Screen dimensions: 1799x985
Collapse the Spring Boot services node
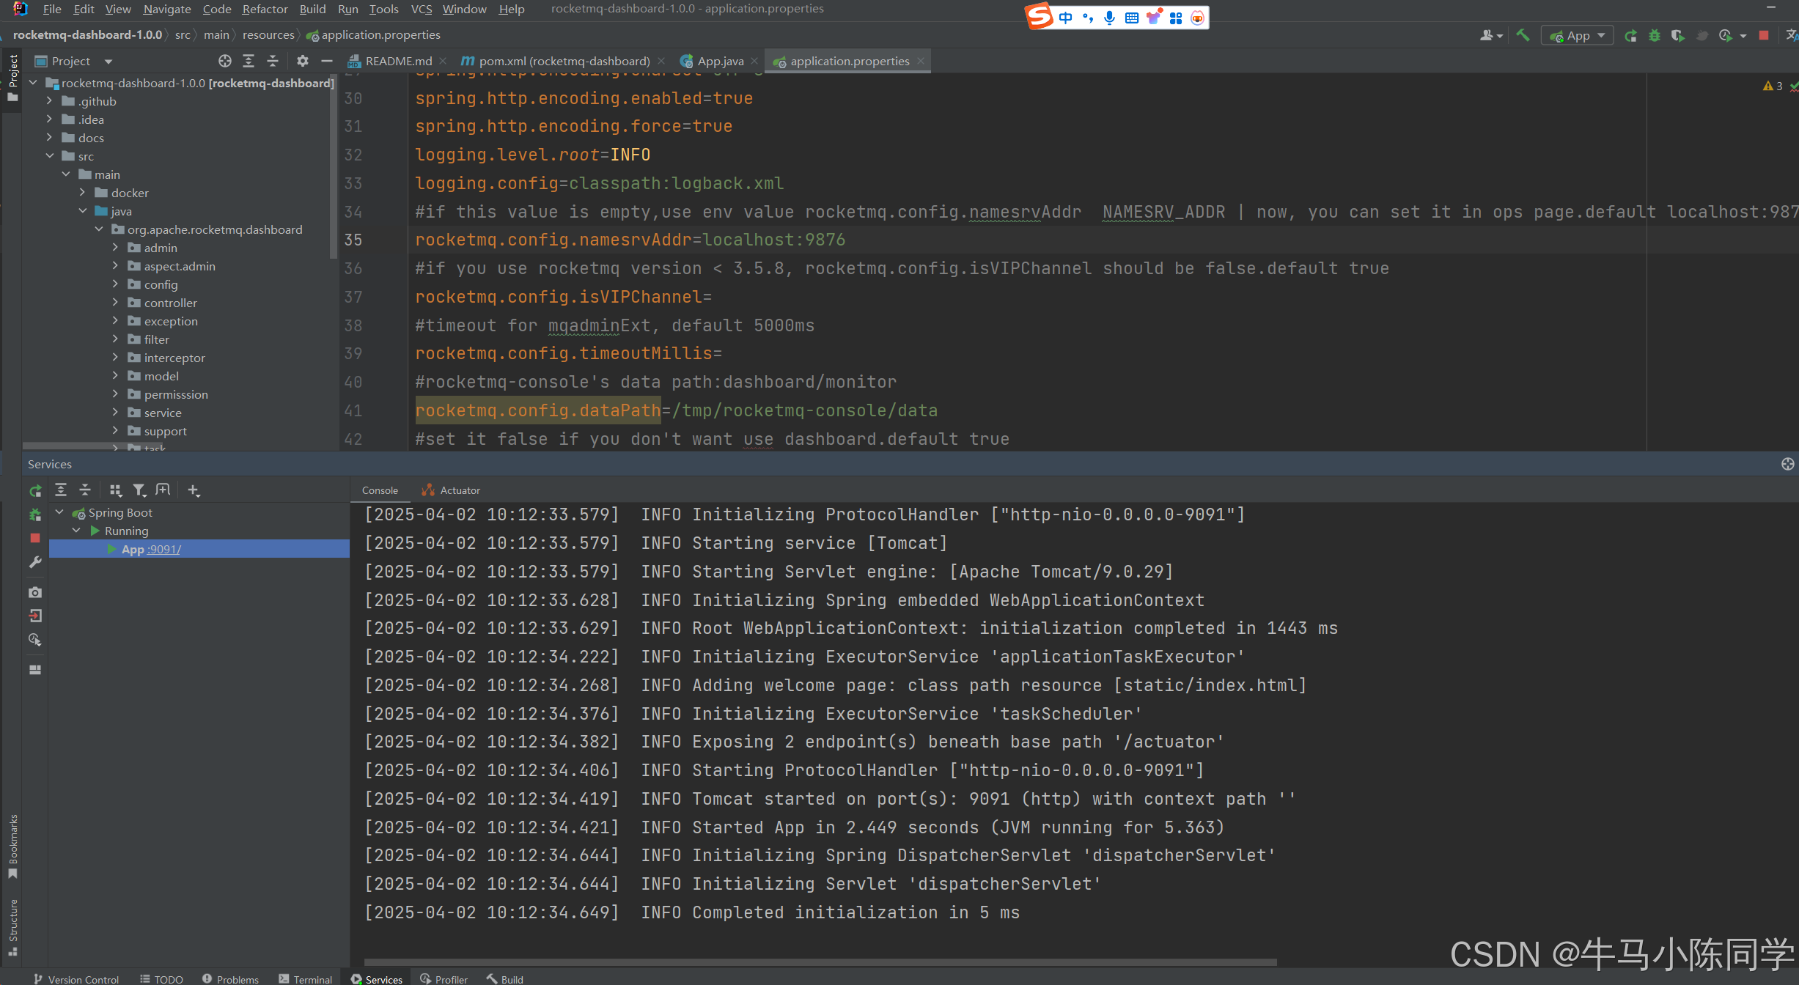60,512
